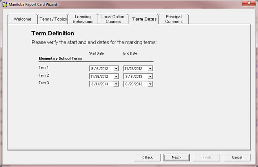Open the Principal Comment tab
The width and height of the screenshot is (258, 167).
coord(174,19)
